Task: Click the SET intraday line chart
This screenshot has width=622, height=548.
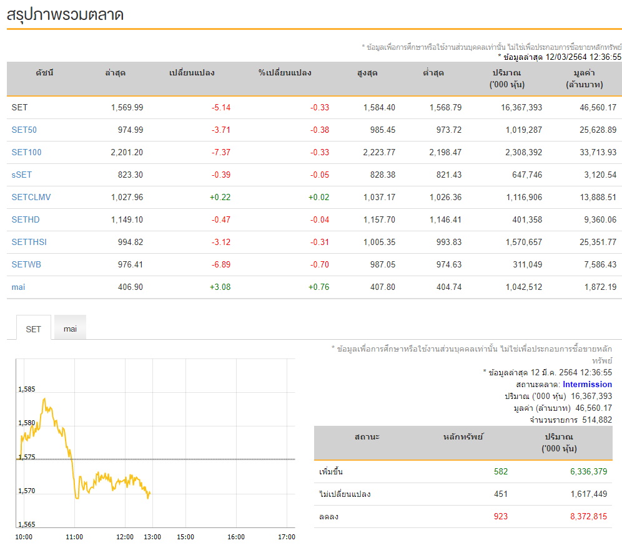Action: [155, 443]
